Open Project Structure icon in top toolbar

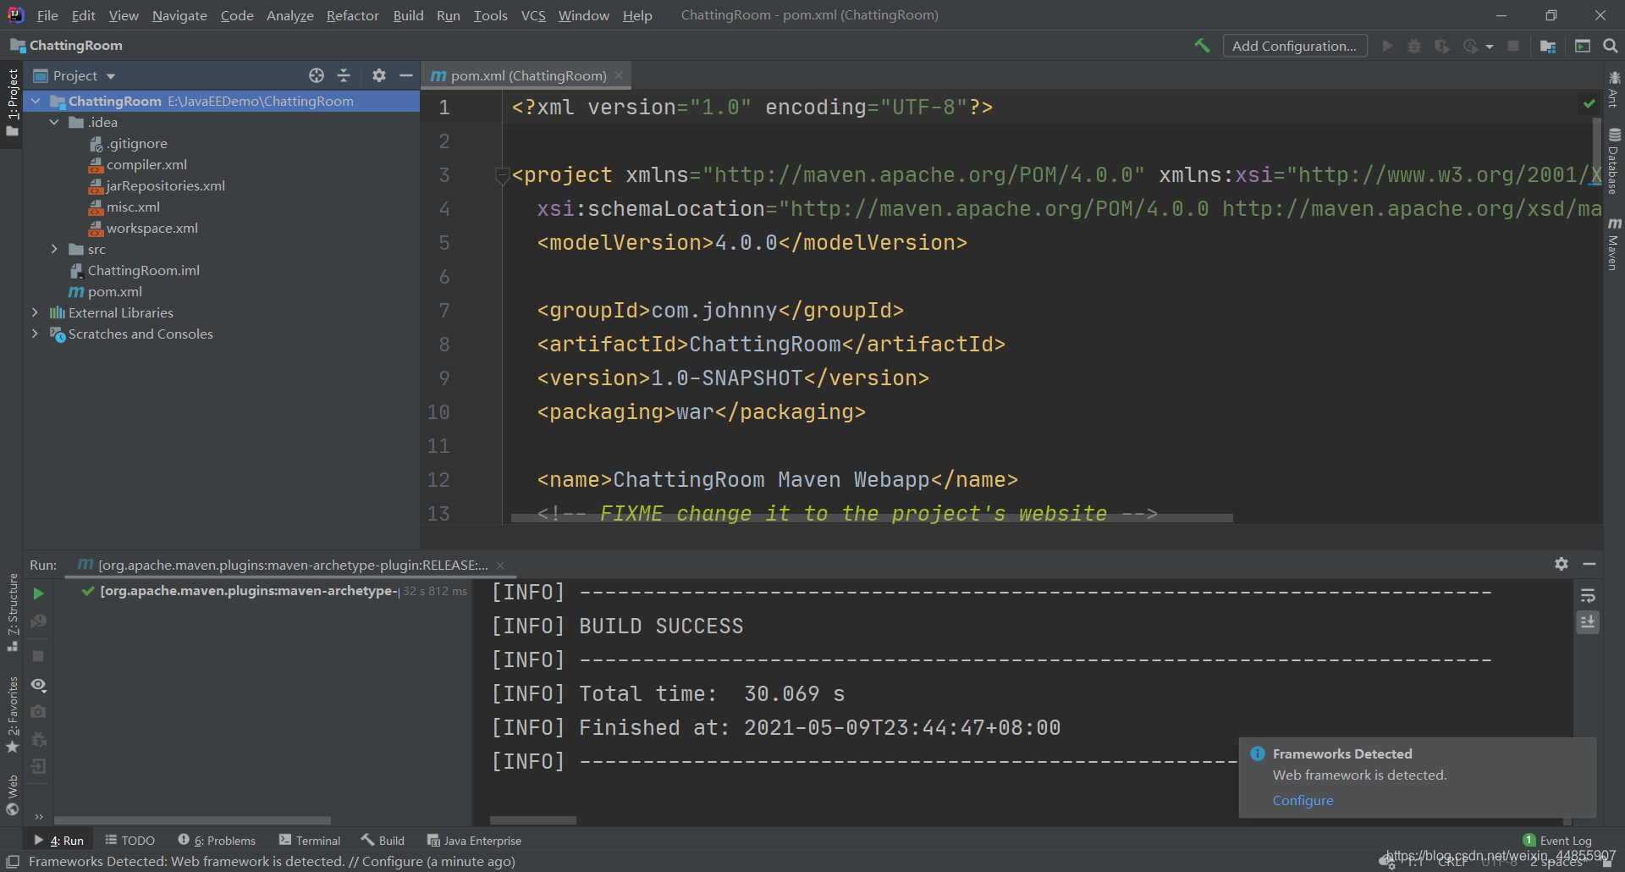tap(1548, 46)
